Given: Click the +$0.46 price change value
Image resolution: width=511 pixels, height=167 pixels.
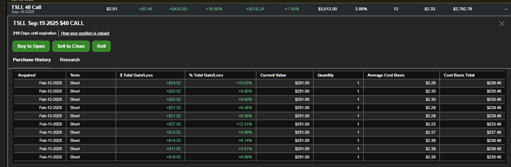Looking at the screenshot, I should tap(145, 9).
